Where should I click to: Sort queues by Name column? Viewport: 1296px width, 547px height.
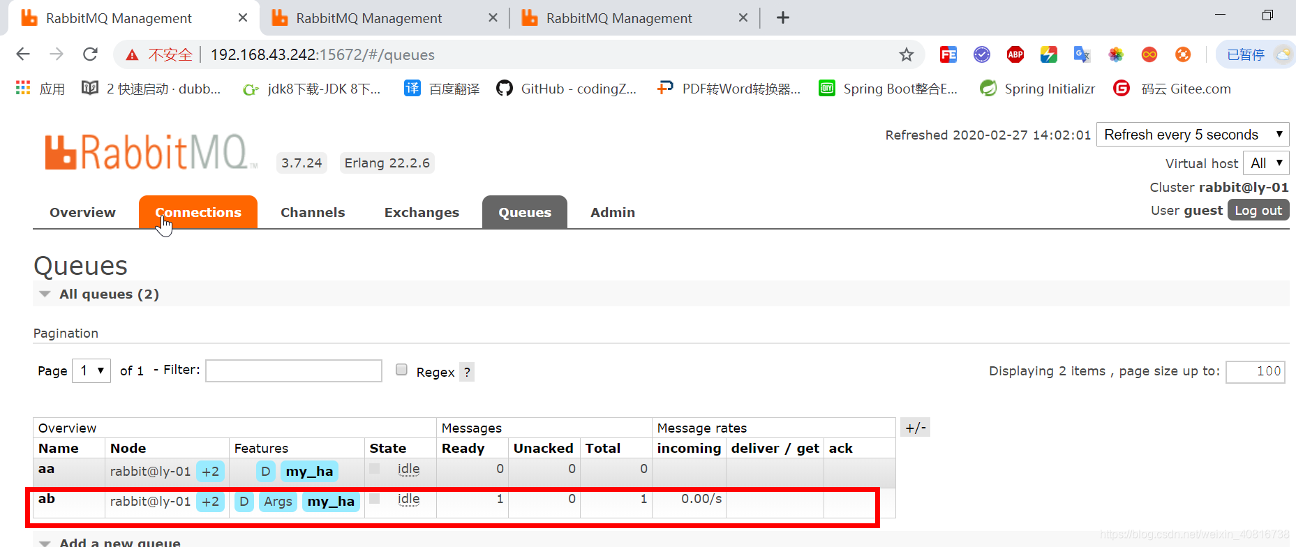(59, 448)
